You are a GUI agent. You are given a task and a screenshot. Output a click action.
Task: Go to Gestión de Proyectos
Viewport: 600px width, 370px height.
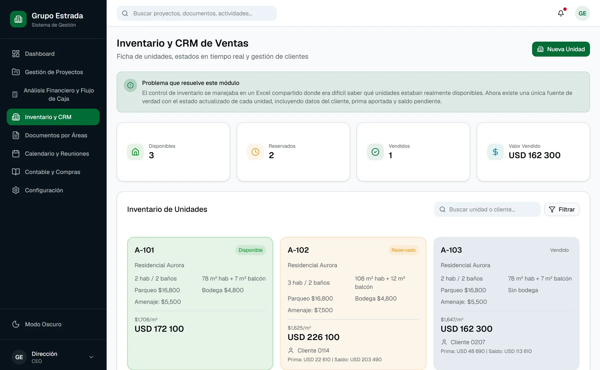click(53, 72)
